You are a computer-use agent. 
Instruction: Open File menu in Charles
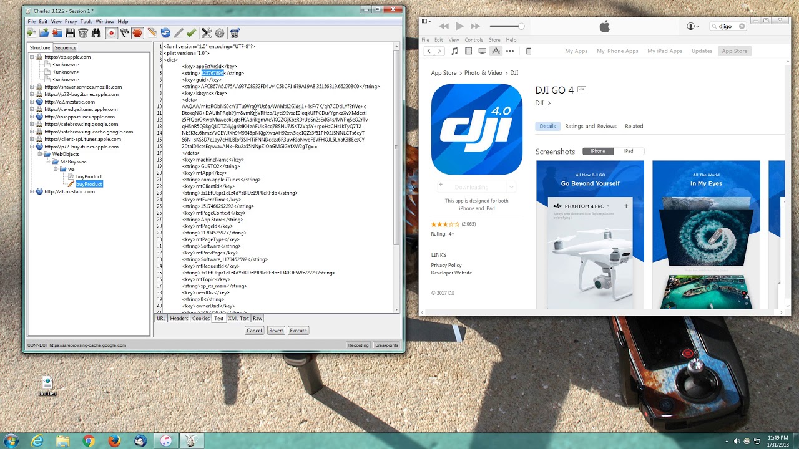[x=31, y=22]
